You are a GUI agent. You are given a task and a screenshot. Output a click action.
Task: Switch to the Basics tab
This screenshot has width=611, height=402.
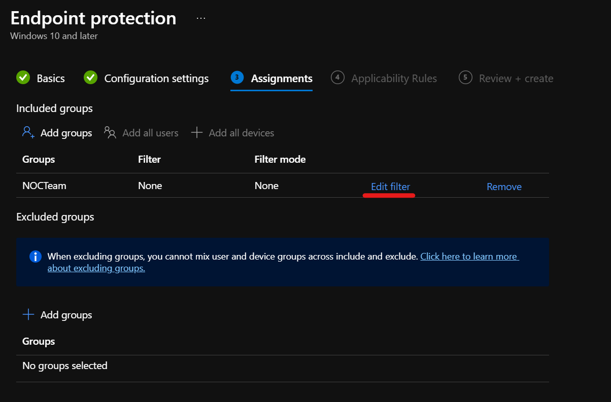click(x=51, y=78)
